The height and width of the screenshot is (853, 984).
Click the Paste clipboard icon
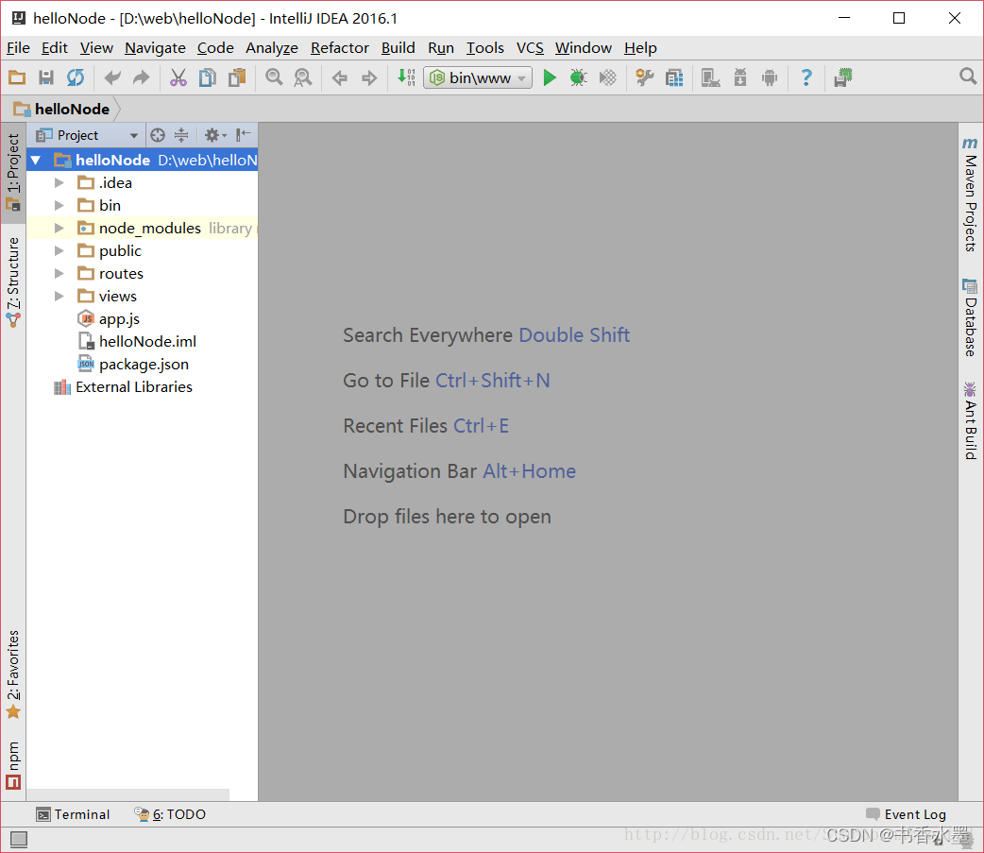click(237, 77)
